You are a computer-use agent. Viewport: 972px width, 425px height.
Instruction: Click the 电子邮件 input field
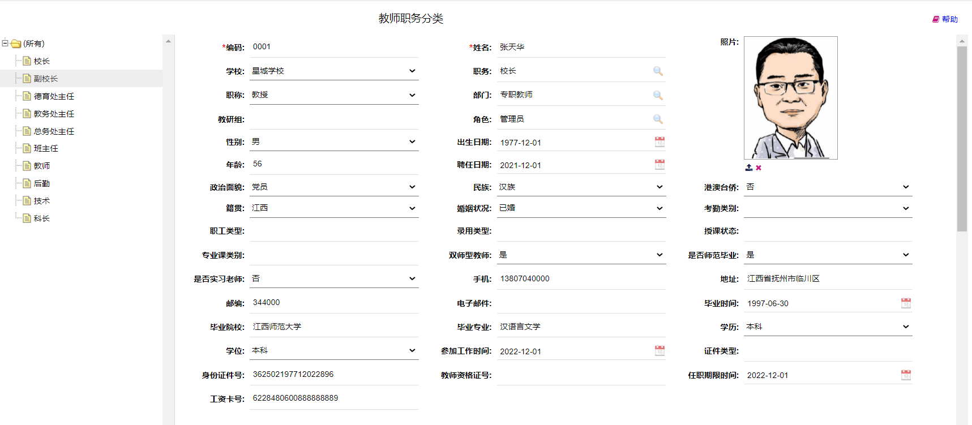click(x=581, y=303)
